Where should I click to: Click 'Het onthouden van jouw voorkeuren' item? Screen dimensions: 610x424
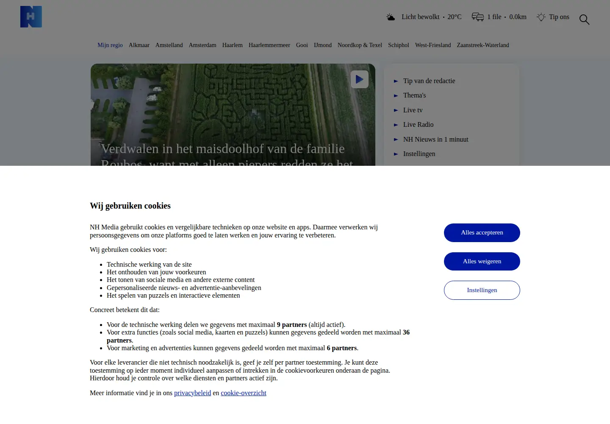tap(156, 272)
